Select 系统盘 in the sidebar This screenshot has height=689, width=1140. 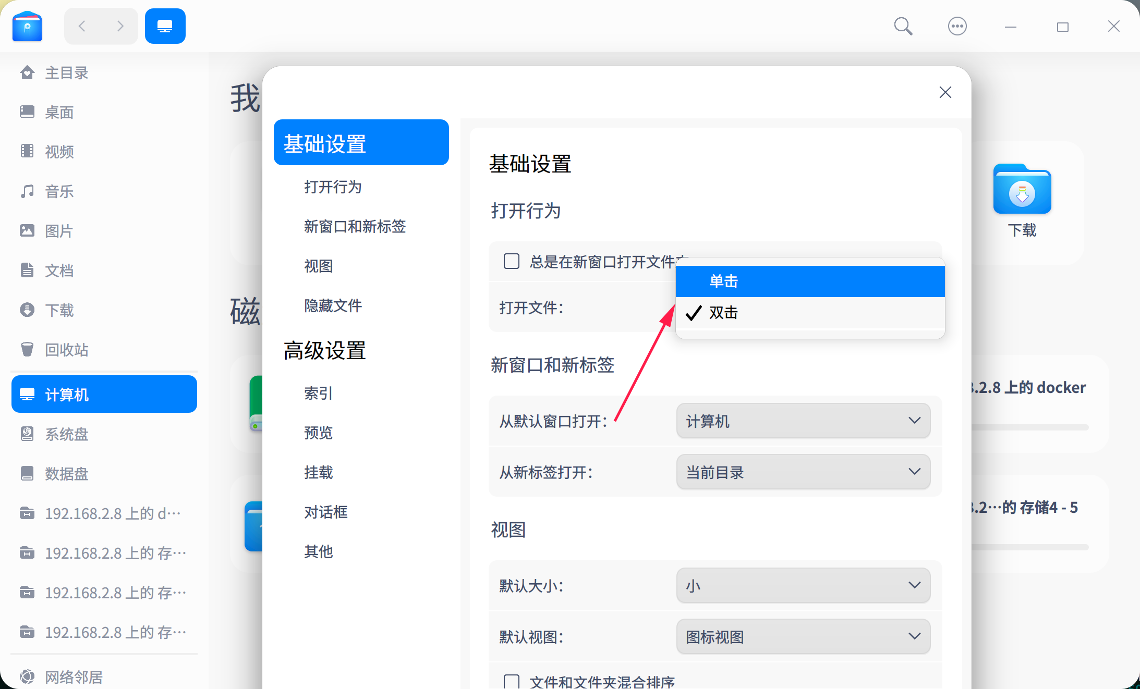67,434
